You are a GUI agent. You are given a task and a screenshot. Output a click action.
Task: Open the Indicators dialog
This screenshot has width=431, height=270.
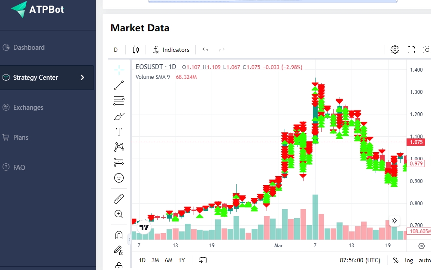click(171, 50)
